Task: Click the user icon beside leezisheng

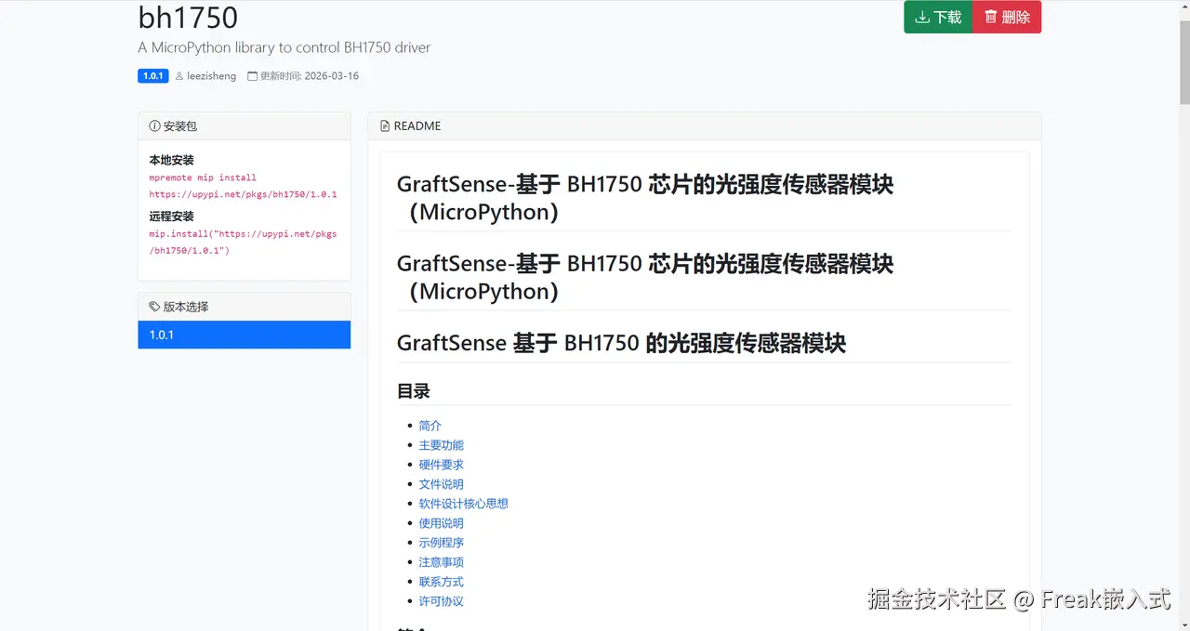Action: click(179, 76)
